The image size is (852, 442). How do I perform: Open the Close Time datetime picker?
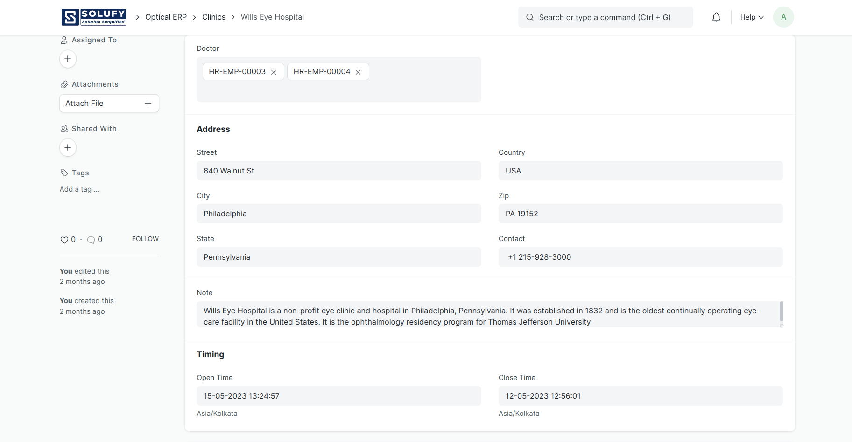tap(641, 396)
